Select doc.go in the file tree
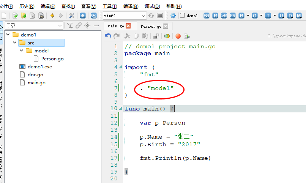This screenshot has height=183, width=306. coord(35,74)
